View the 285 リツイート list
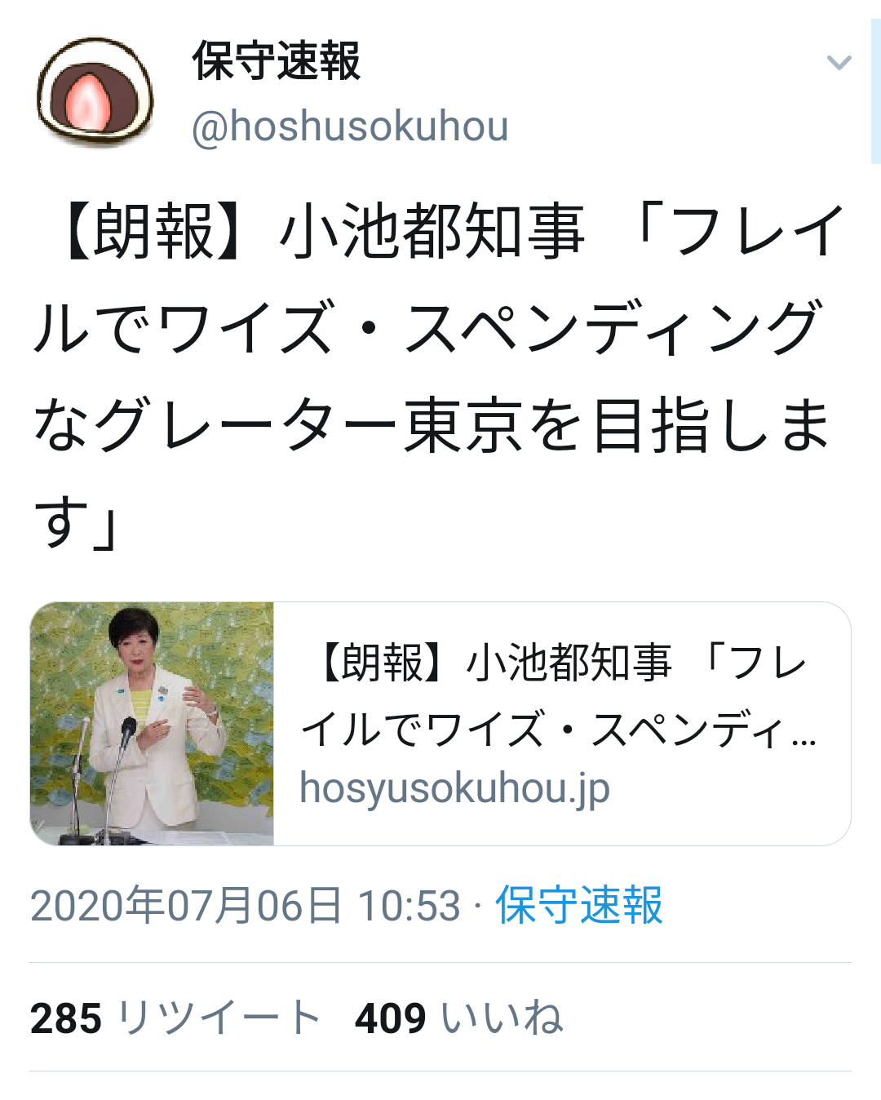The height and width of the screenshot is (1100, 881). 175,1018
